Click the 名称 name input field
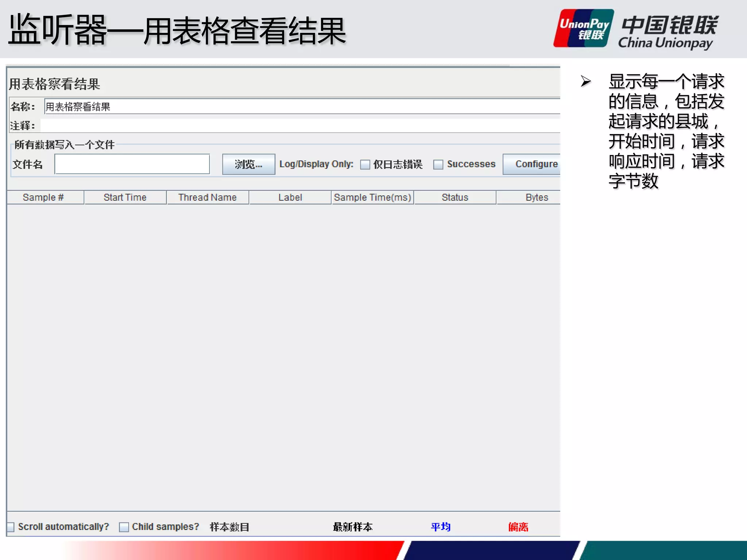Image resolution: width=747 pixels, height=560 pixels. coord(302,106)
